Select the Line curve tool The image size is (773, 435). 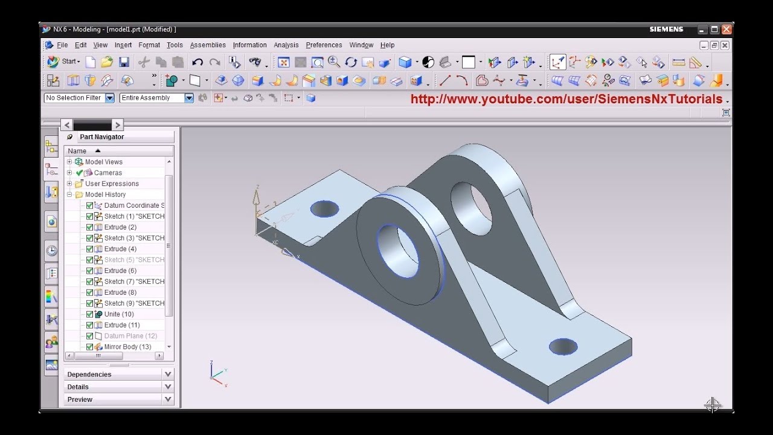coord(445,80)
